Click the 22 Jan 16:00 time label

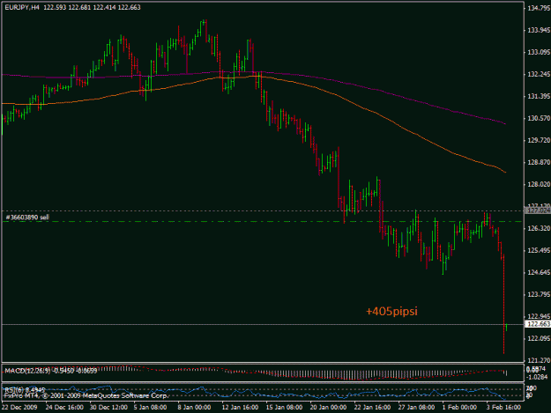click(372, 408)
